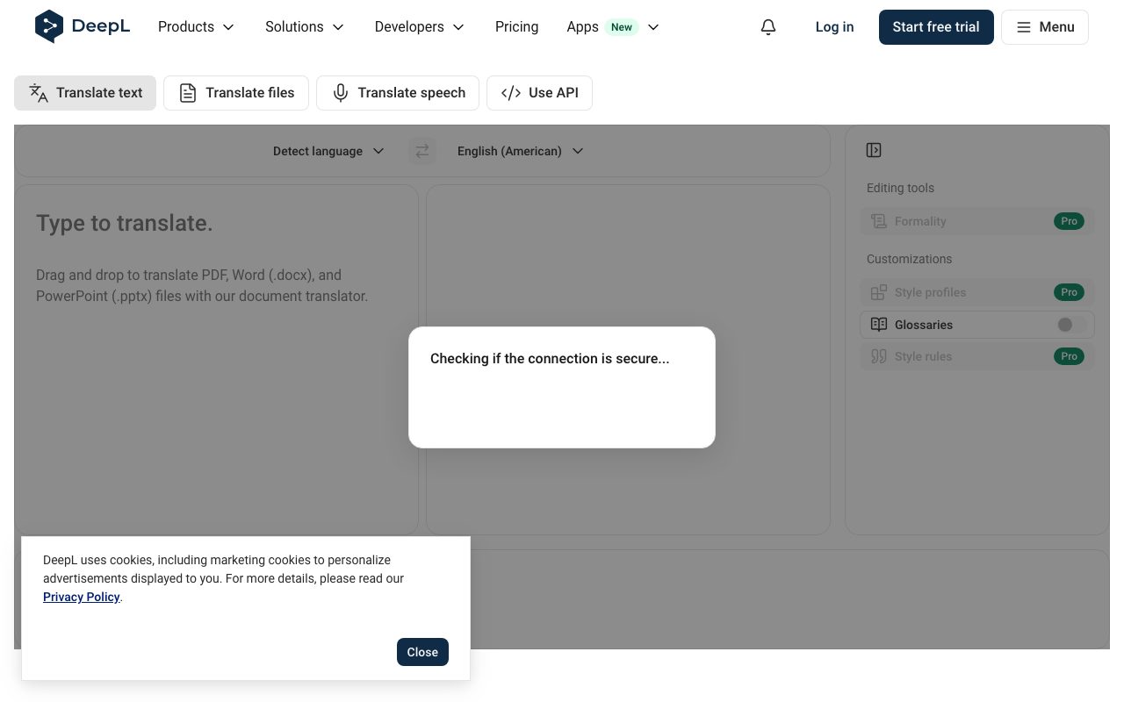The width and height of the screenshot is (1124, 702).
Task: Click the Pro badge next to Style rules
Action: point(1069,356)
